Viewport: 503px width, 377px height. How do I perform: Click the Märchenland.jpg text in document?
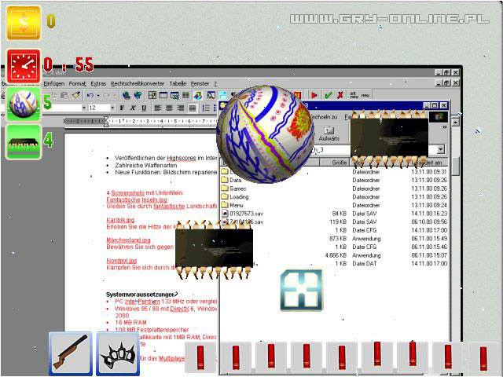pyautogui.click(x=128, y=240)
